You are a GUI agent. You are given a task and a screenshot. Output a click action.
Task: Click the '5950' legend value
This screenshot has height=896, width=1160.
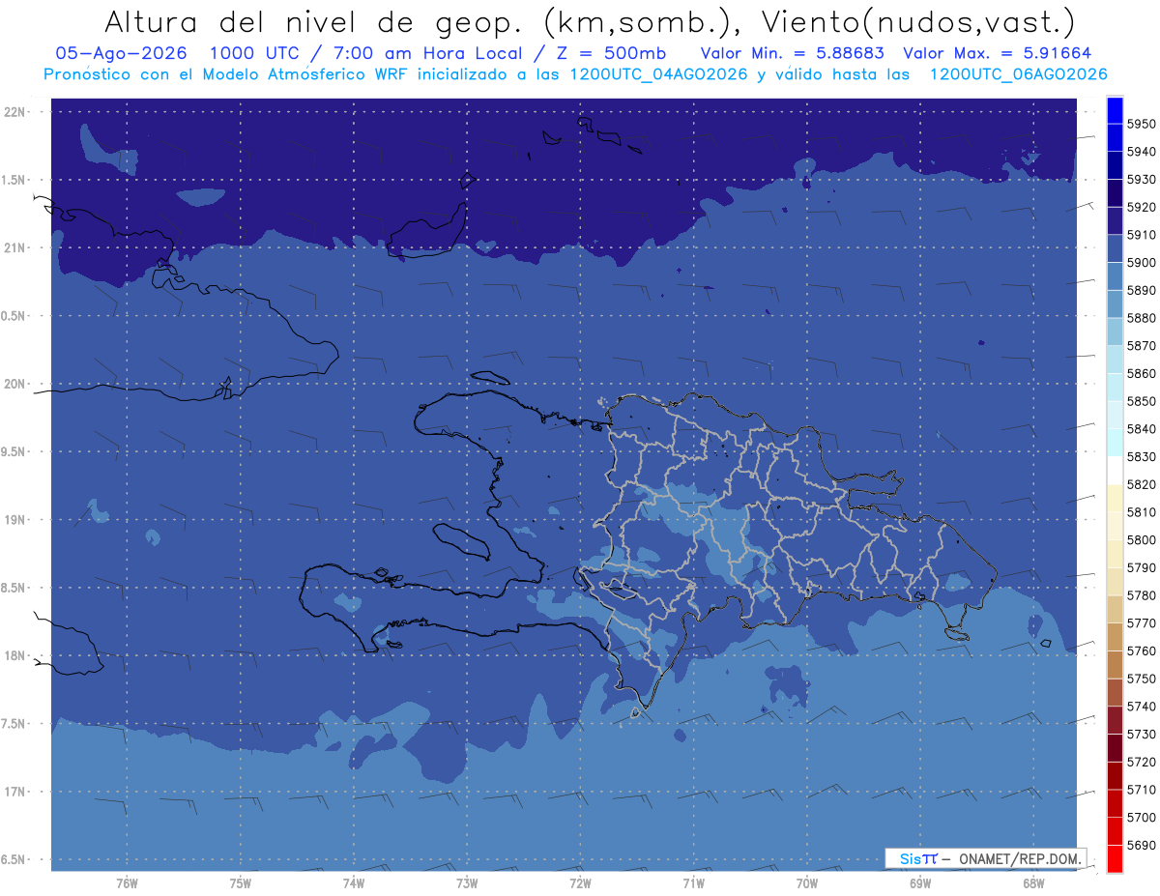[x=1141, y=124]
